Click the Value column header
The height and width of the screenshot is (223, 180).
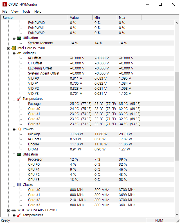[x=80, y=17]
